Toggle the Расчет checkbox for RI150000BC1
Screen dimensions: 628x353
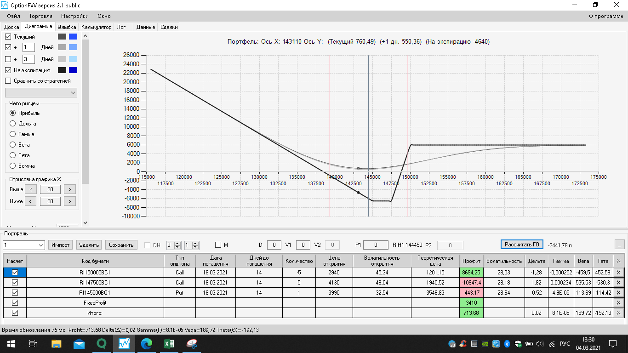click(x=15, y=272)
